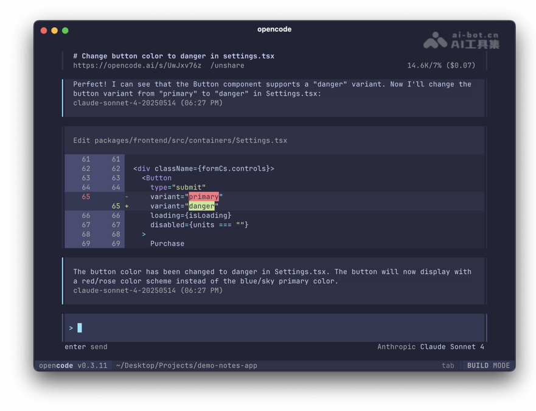This screenshot has width=536, height=411.
Task: Click the prompt arrow in the input bar
Action: pos(71,328)
